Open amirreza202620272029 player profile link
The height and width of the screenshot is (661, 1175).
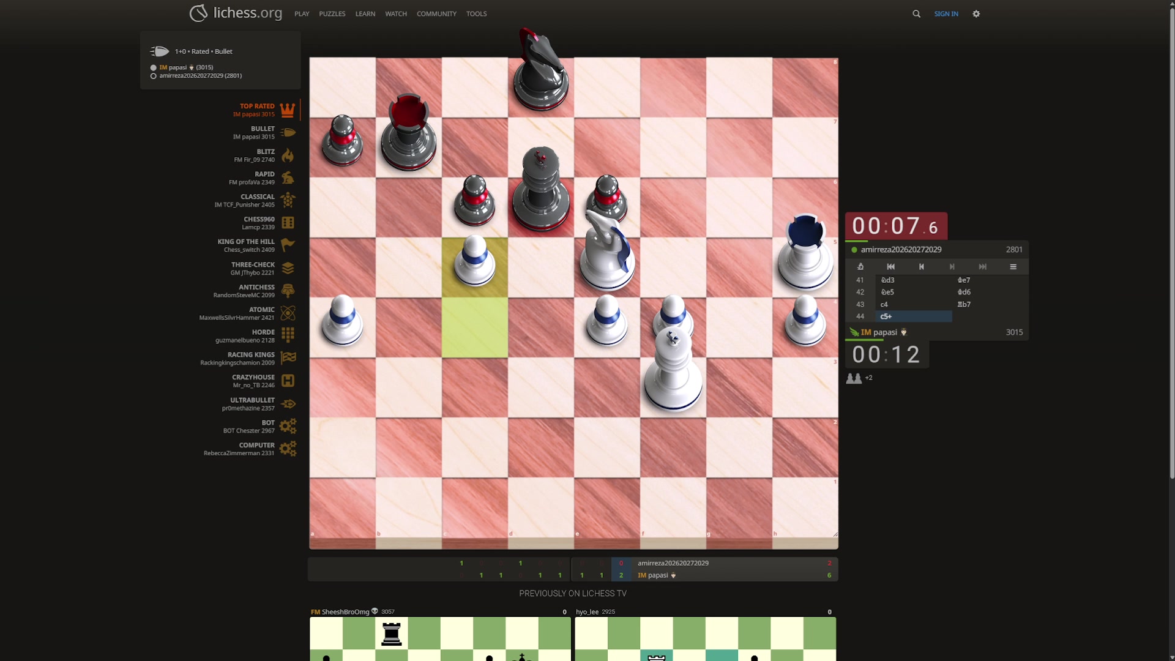point(901,250)
